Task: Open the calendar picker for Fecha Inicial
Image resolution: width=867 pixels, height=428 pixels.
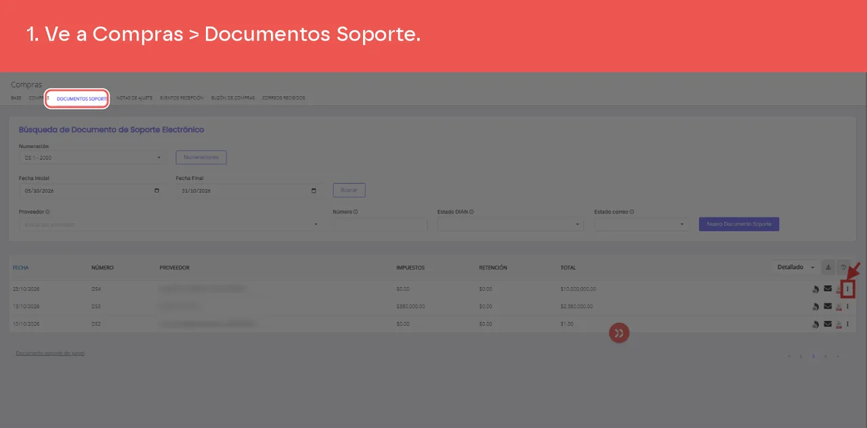Action: coord(157,191)
